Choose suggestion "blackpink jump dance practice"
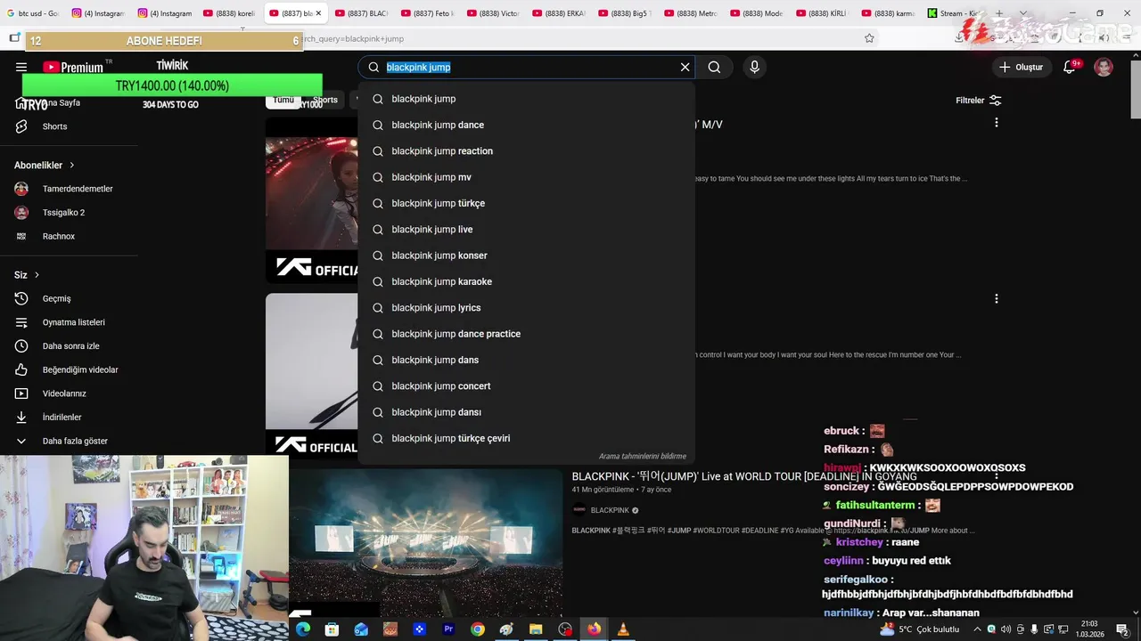The width and height of the screenshot is (1141, 641). coord(527,334)
